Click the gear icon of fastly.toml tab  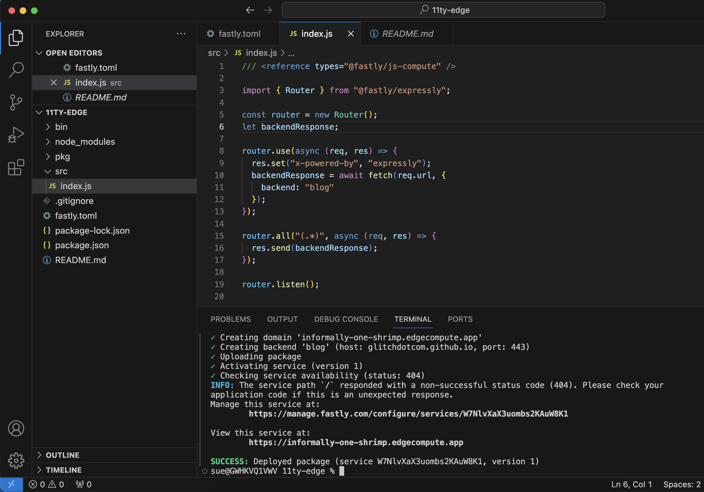point(210,34)
